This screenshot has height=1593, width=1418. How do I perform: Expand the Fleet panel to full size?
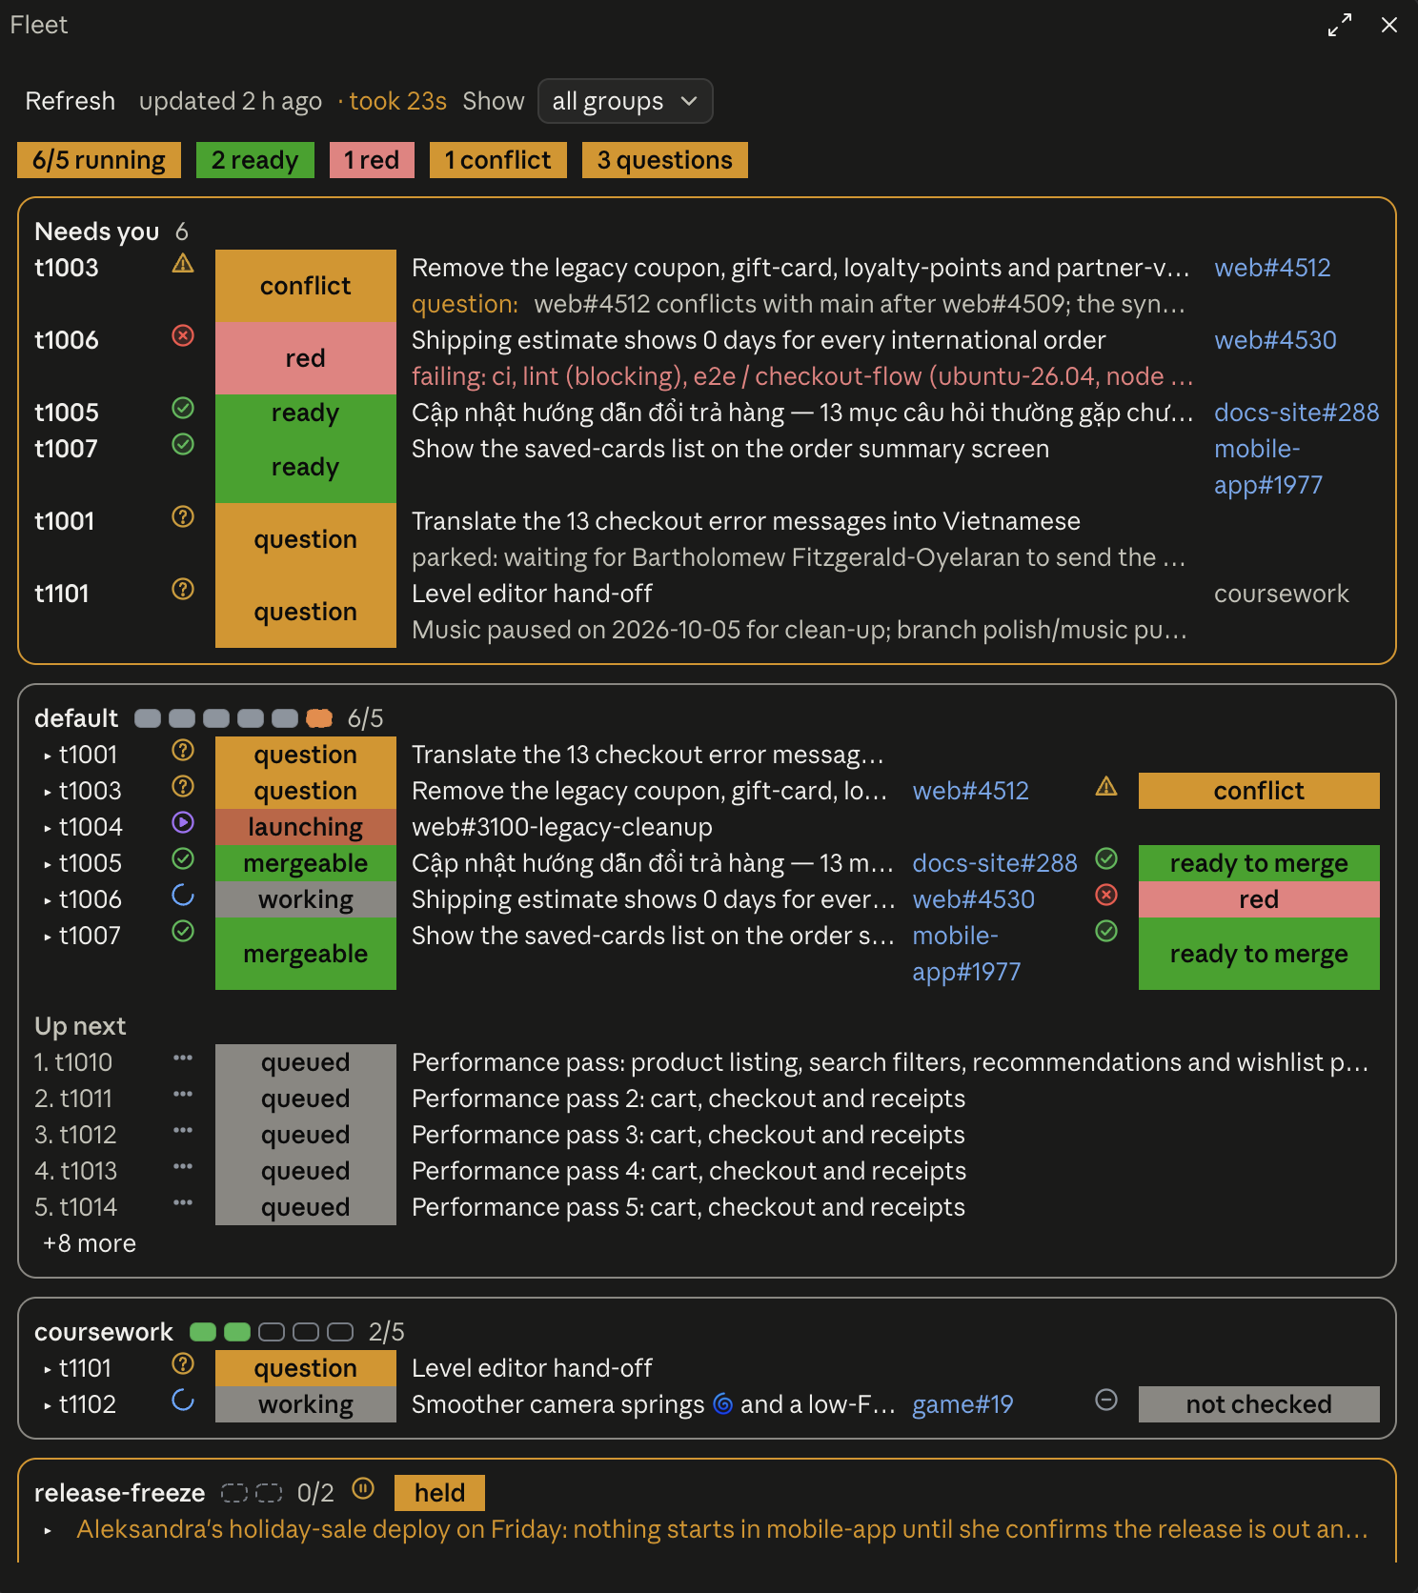(1340, 25)
